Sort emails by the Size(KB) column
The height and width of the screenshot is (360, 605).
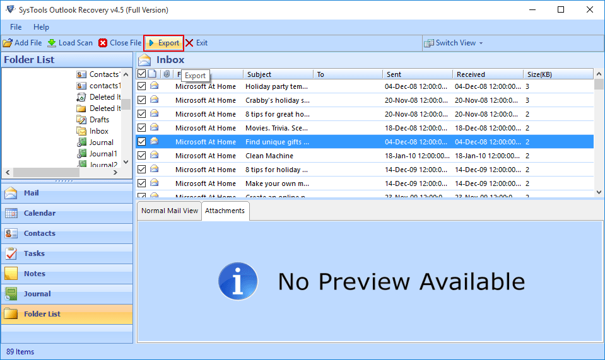(559, 74)
